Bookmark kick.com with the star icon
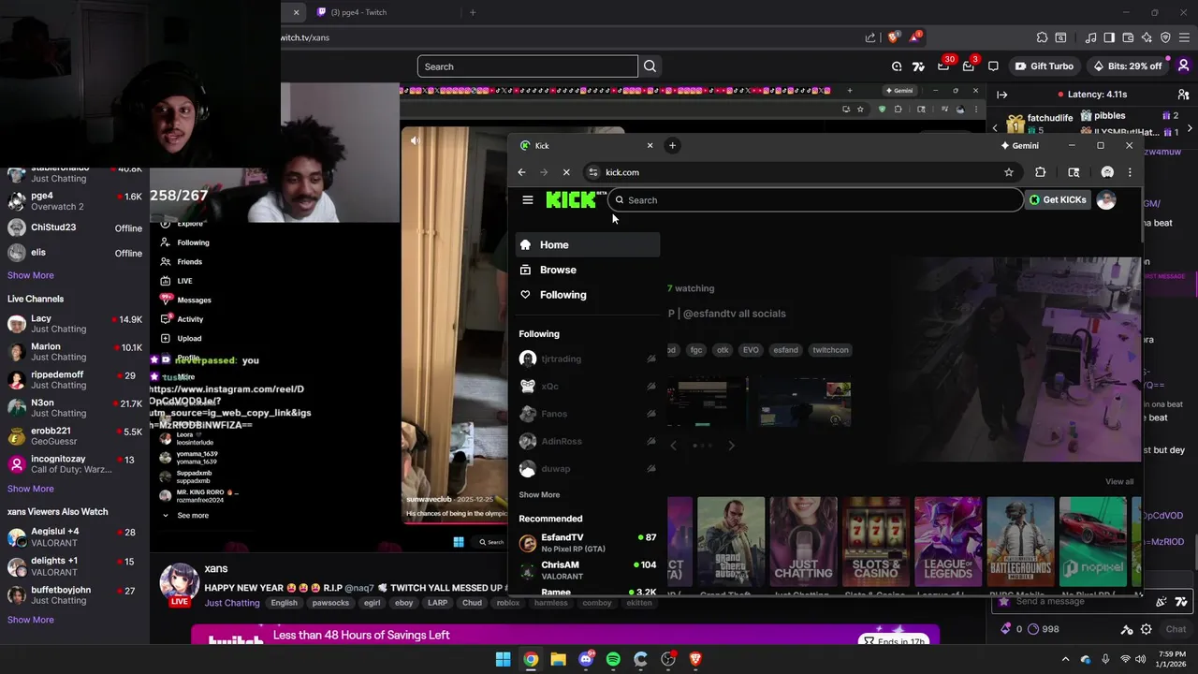This screenshot has width=1198, height=674. click(x=1009, y=172)
